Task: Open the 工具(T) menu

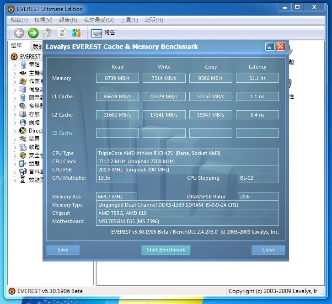Action: [x=129, y=20]
